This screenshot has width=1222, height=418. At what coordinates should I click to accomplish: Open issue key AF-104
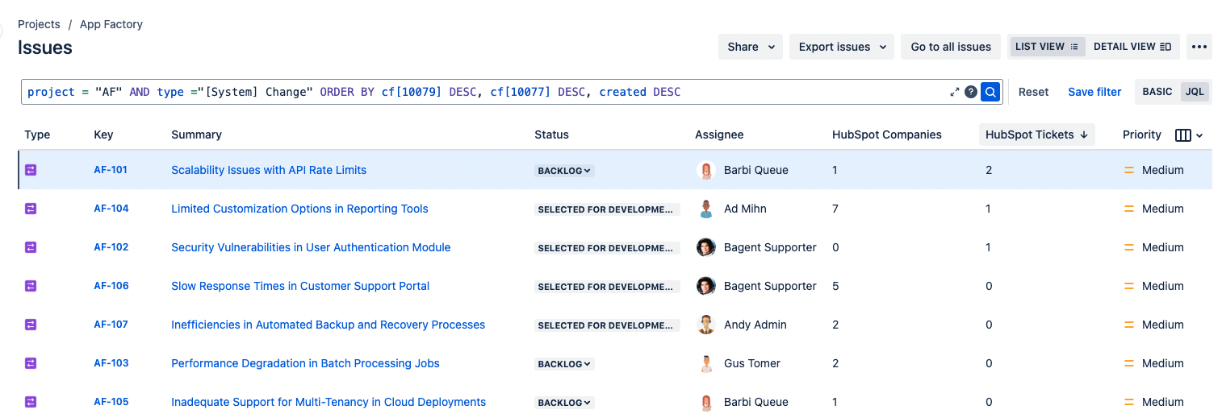point(111,209)
